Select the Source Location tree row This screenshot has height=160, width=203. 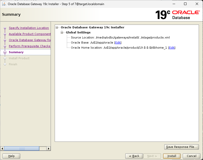pos(120,37)
